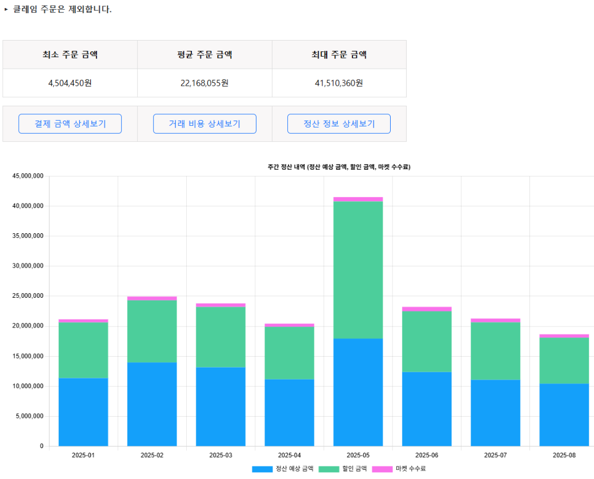Toggle 할인 금액 legend swatch

point(329,469)
